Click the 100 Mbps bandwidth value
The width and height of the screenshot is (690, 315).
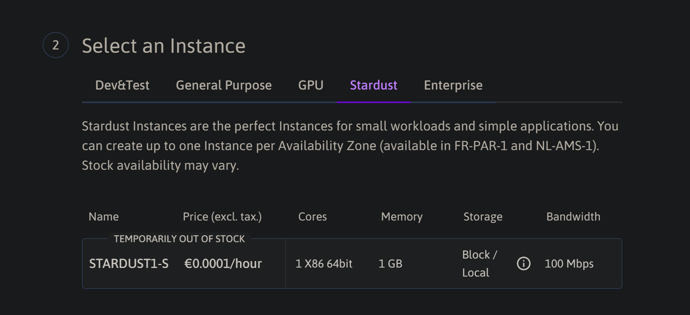(569, 264)
